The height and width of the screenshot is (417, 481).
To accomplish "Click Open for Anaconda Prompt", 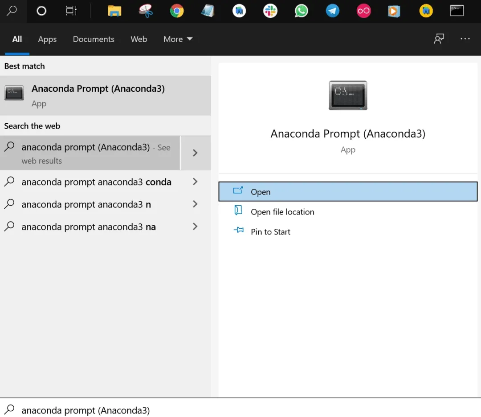I will click(x=348, y=192).
